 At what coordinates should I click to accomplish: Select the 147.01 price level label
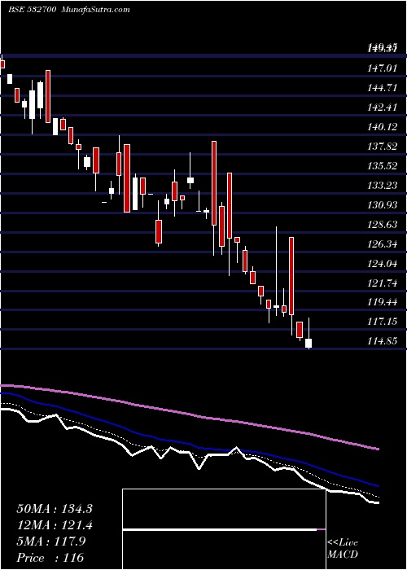(x=382, y=68)
